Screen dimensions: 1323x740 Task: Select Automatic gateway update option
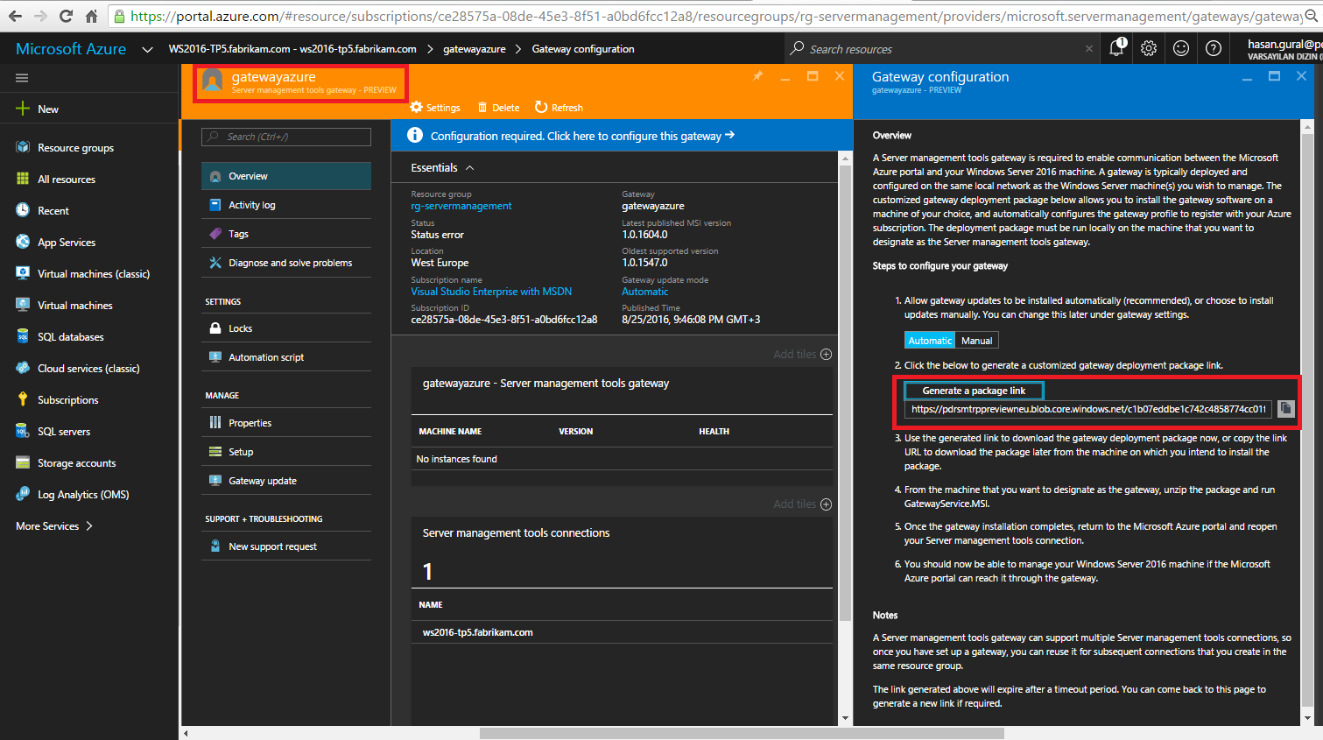(x=930, y=341)
